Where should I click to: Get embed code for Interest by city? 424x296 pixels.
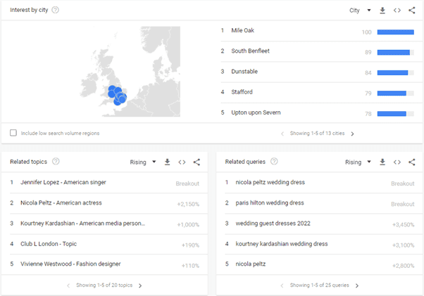click(x=397, y=11)
